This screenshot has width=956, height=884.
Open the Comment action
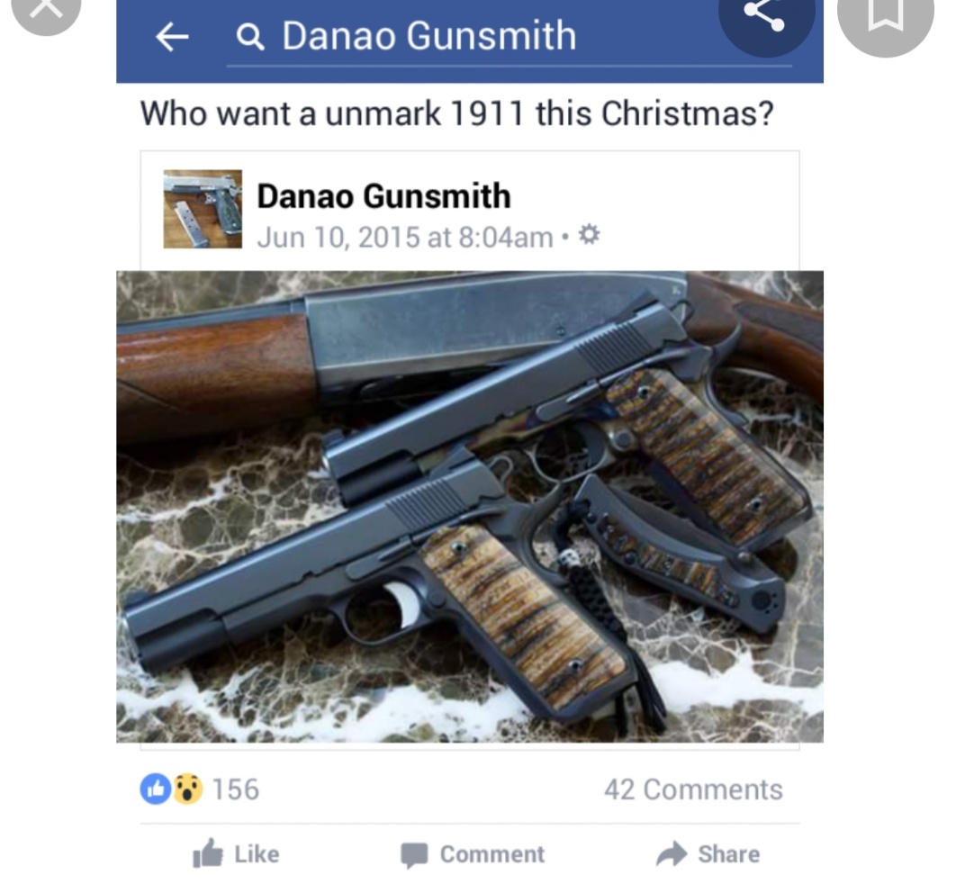point(473,854)
